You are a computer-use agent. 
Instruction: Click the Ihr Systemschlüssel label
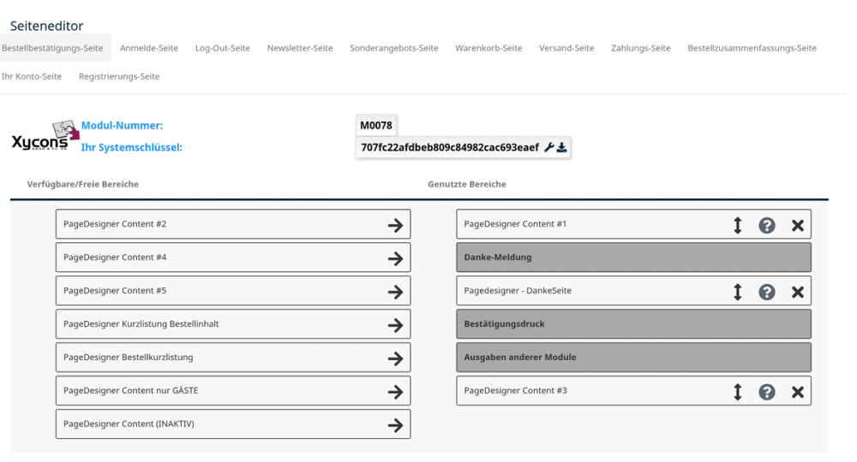132,147
